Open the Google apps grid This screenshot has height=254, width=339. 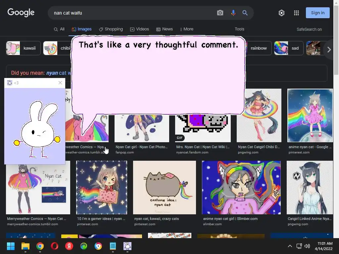(x=296, y=13)
